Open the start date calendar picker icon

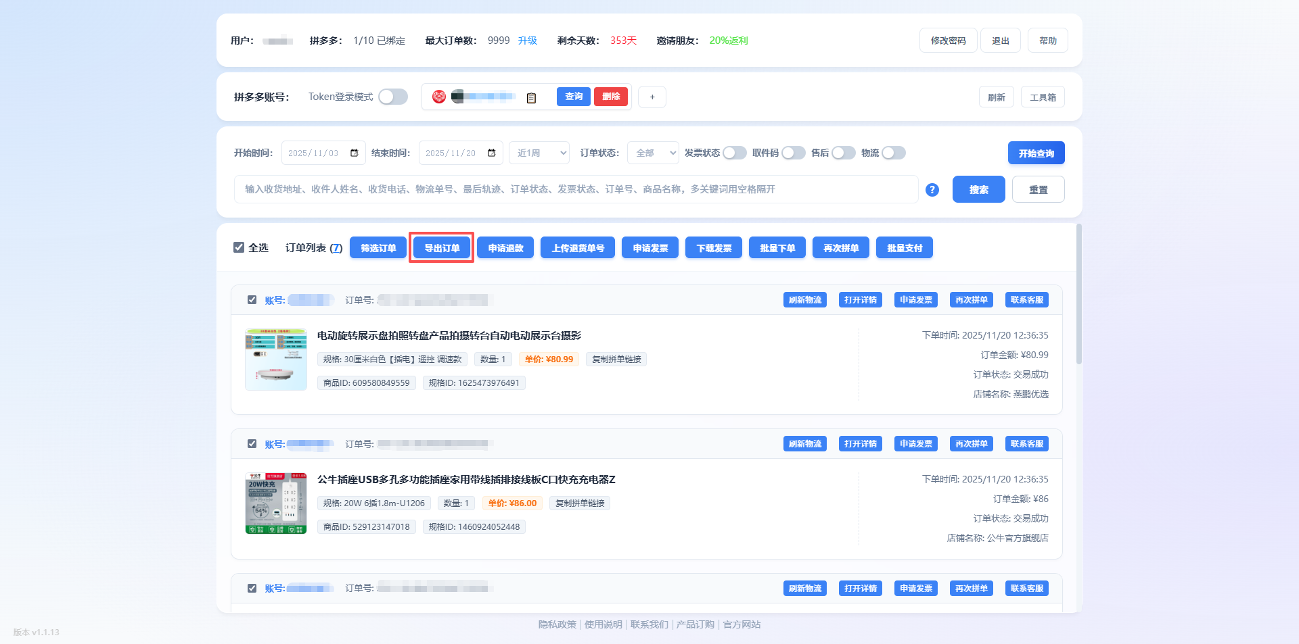coord(354,153)
